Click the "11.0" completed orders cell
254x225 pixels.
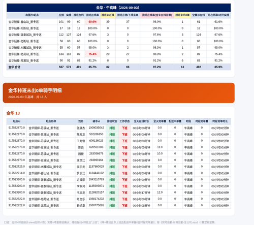click(160, 147)
